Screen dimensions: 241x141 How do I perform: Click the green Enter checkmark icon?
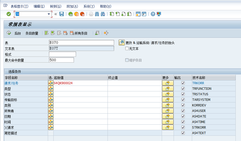(9, 14)
